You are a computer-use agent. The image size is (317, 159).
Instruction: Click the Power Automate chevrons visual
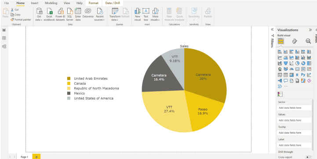click(280, 86)
